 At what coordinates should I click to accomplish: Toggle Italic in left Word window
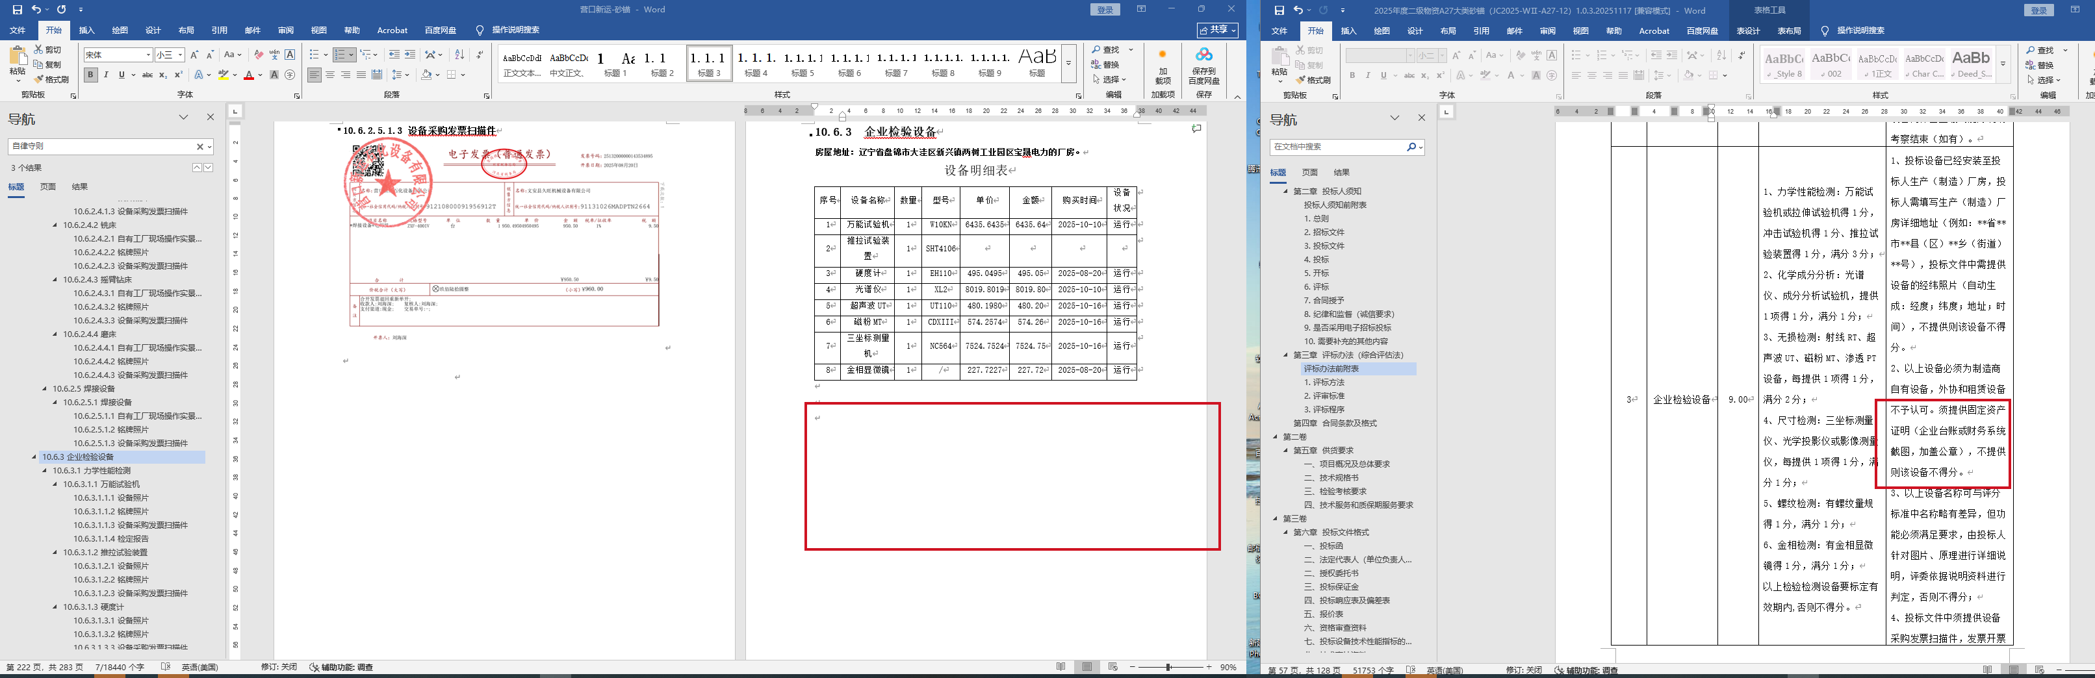106,75
